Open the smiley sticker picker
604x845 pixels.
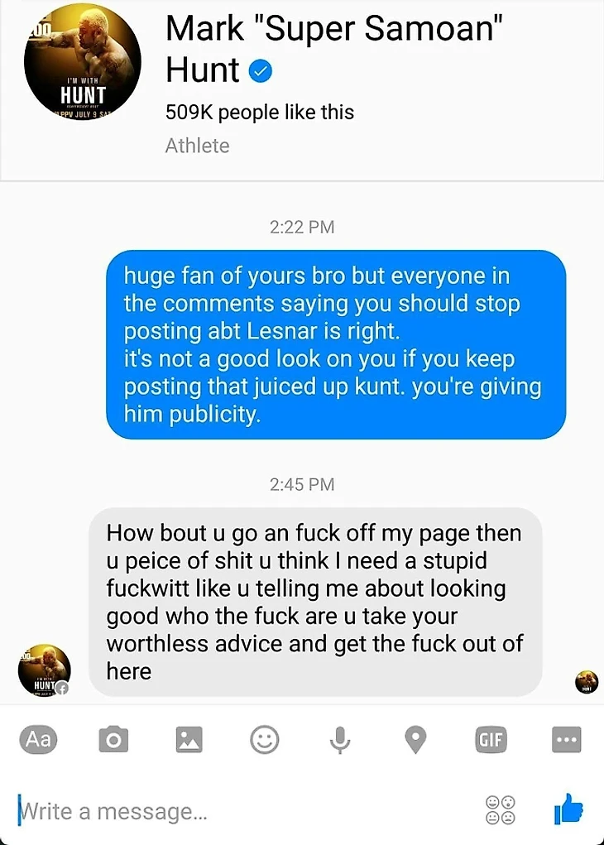point(265,739)
